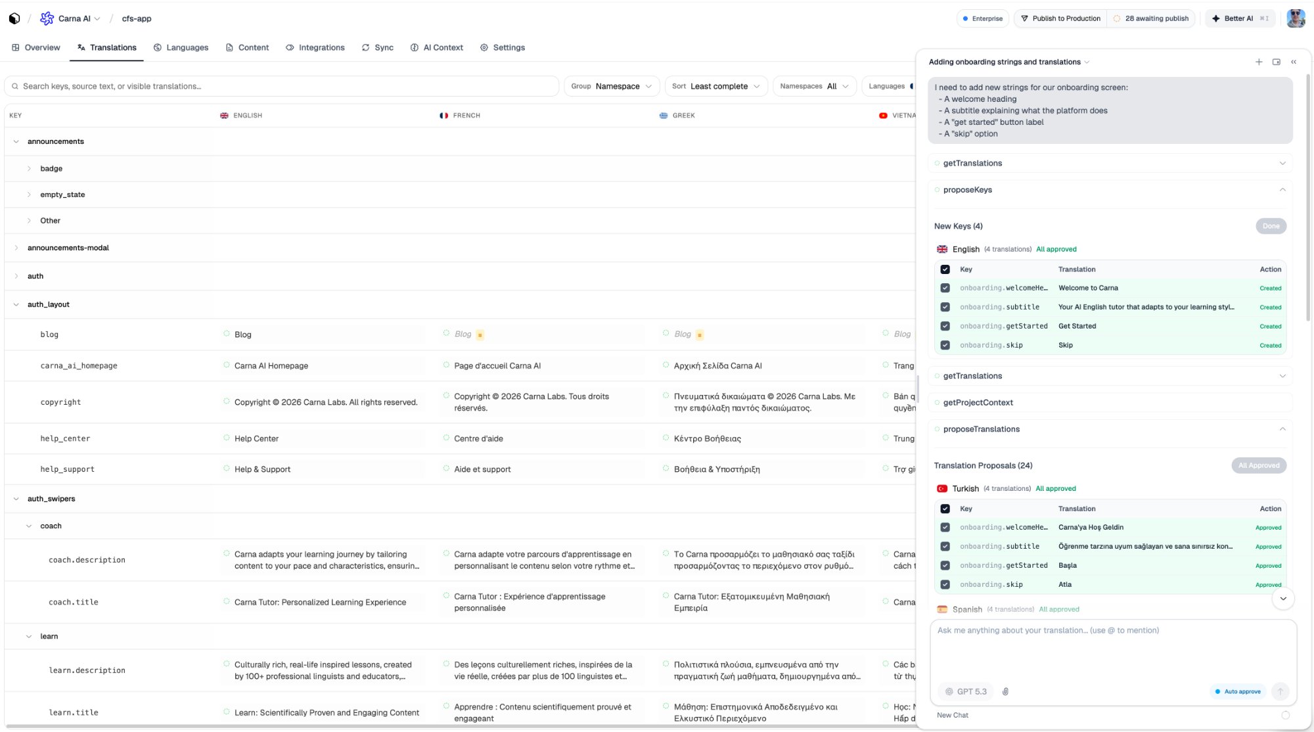The image size is (1314, 732).
Task: Collapse the announcements tree group
Action: [15, 141]
